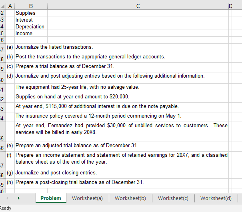Screen dimensions: 242x212
Task: Select 'Prepare a post-closing trial balance' cell
Action: click(122, 183)
